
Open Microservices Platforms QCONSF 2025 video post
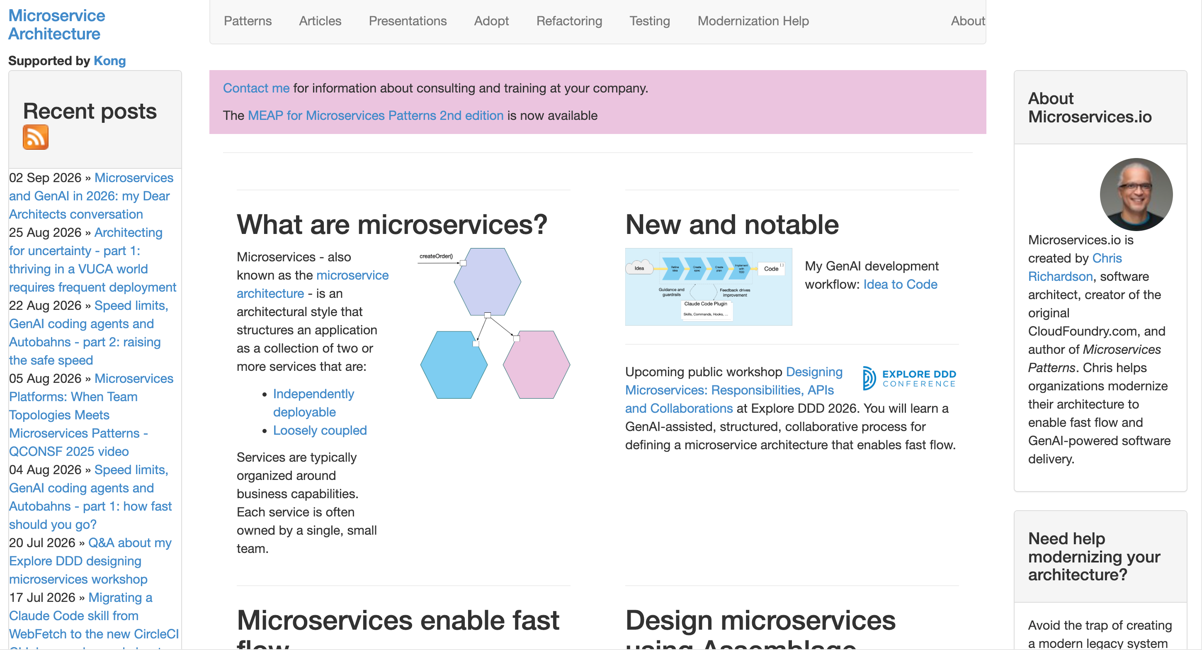coord(91,415)
